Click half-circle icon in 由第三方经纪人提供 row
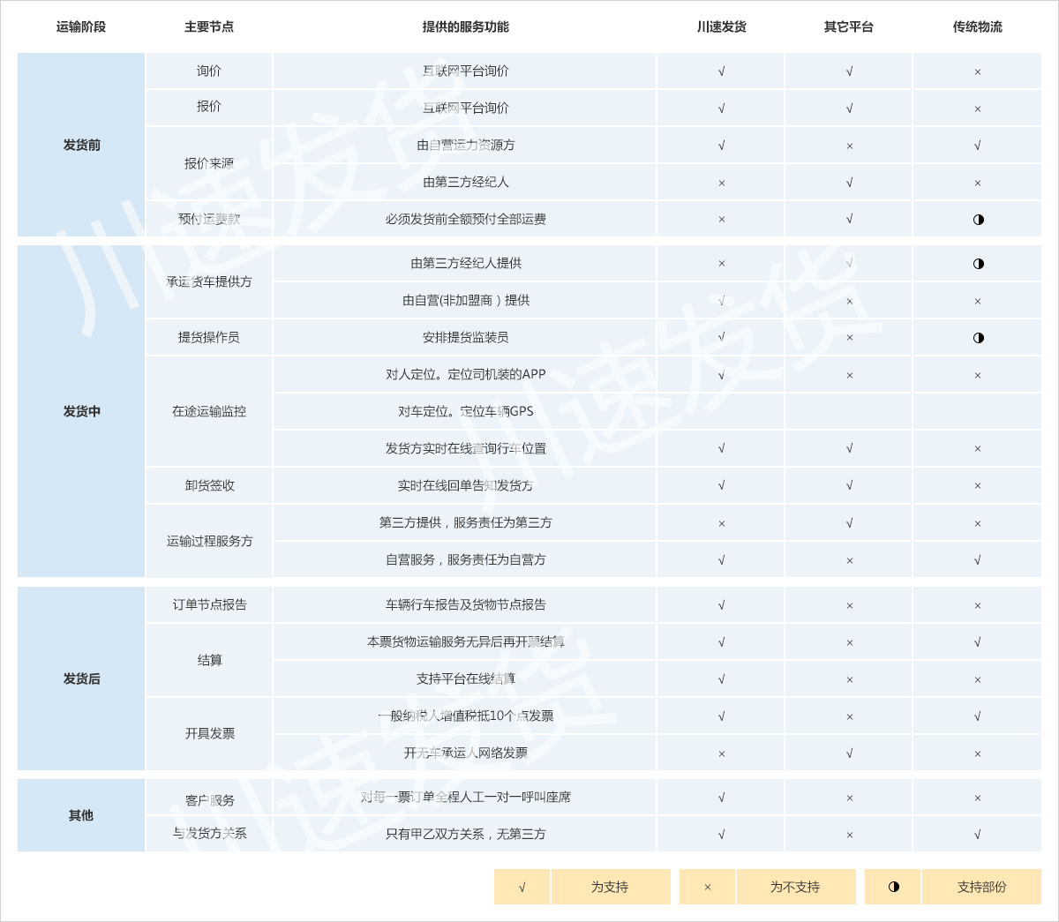 [978, 264]
